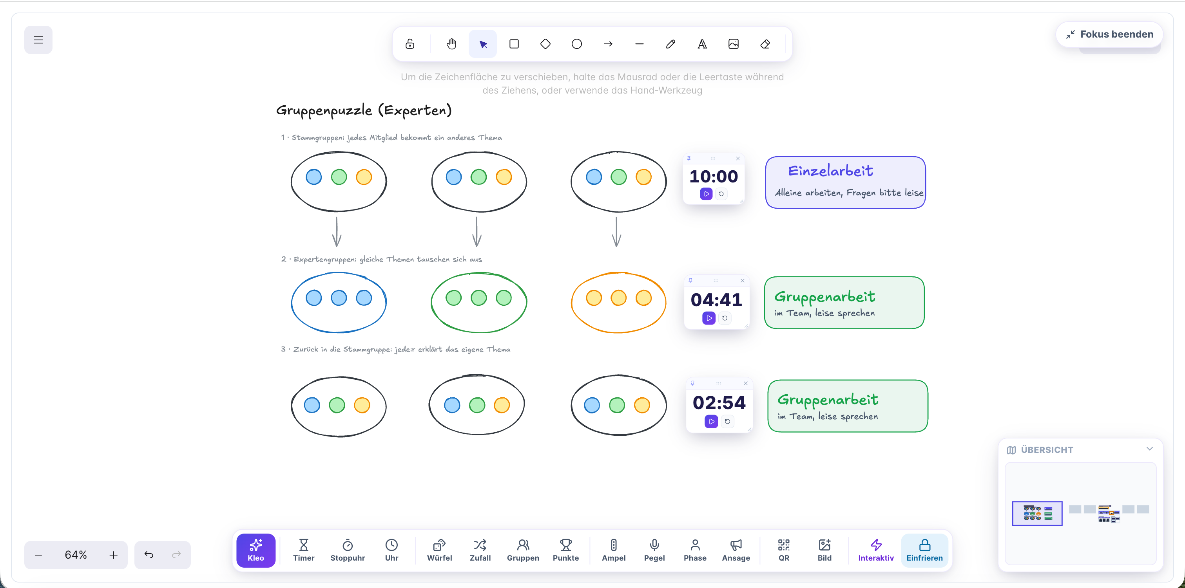This screenshot has width=1185, height=588.
Task: Open the Stoppuhr tool
Action: (x=348, y=550)
